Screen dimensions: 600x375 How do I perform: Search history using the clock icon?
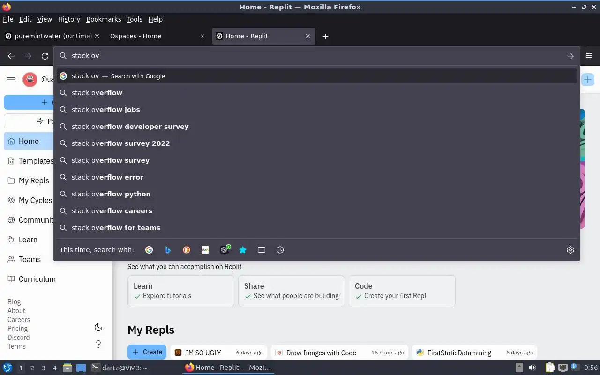tap(280, 250)
